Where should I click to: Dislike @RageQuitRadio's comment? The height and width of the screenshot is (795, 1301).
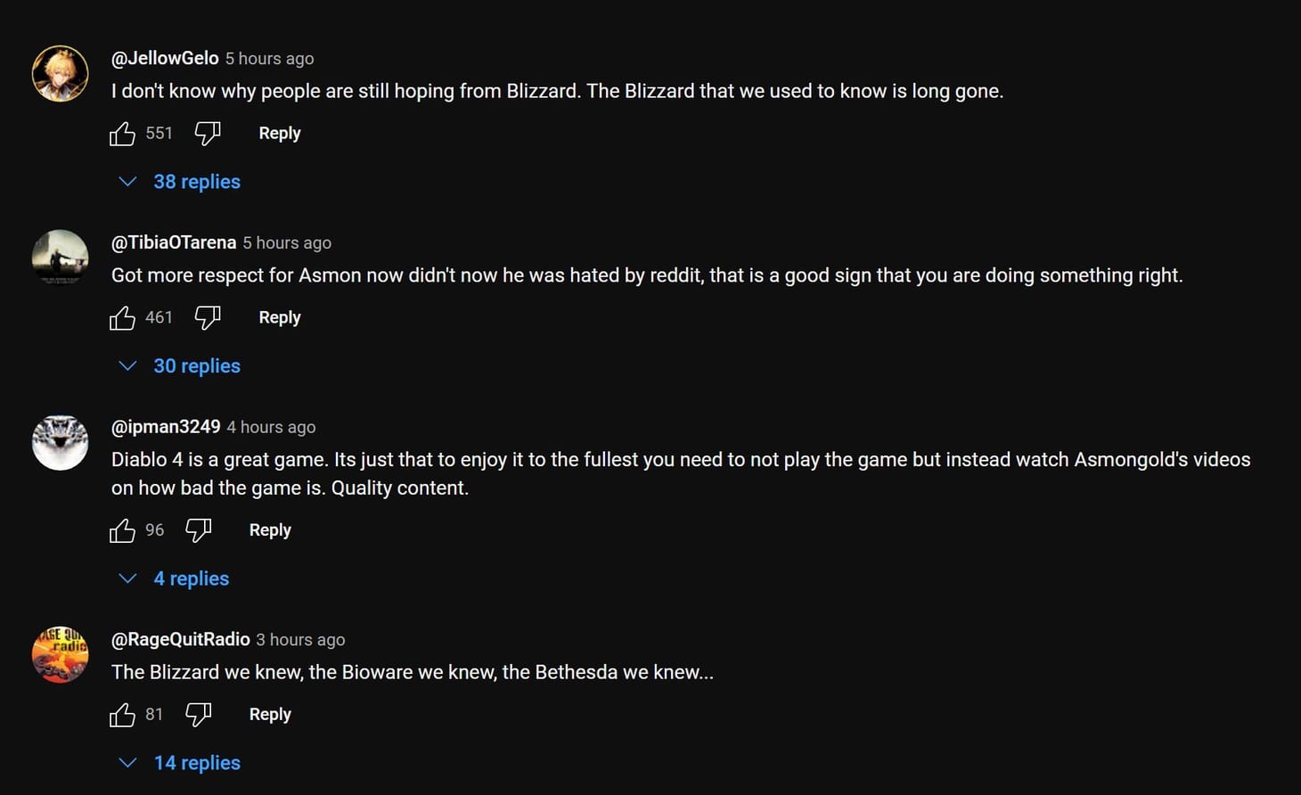coord(198,714)
